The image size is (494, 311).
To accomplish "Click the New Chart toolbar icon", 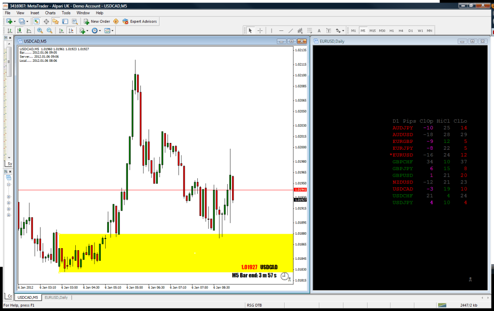I will [9, 21].
